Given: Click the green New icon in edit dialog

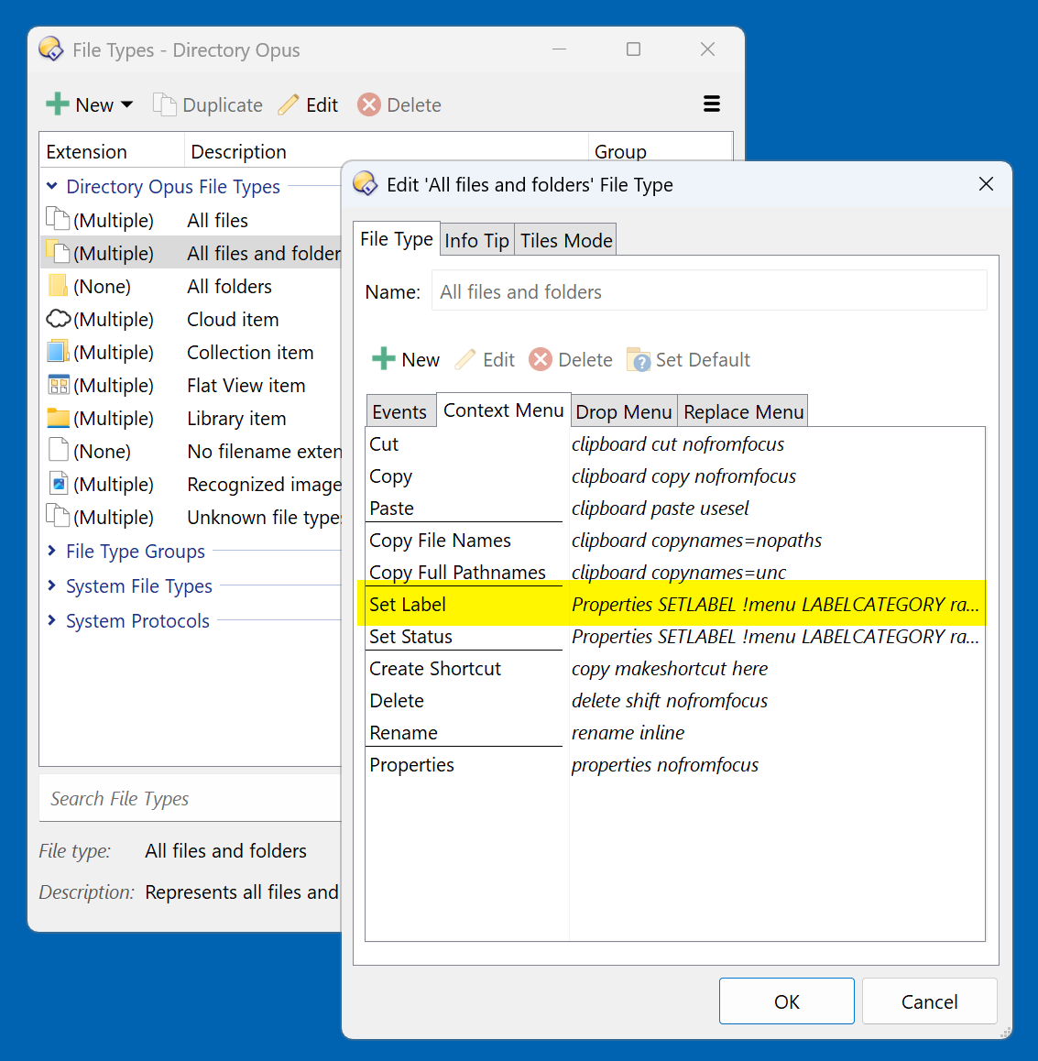Looking at the screenshot, I should coord(383,359).
